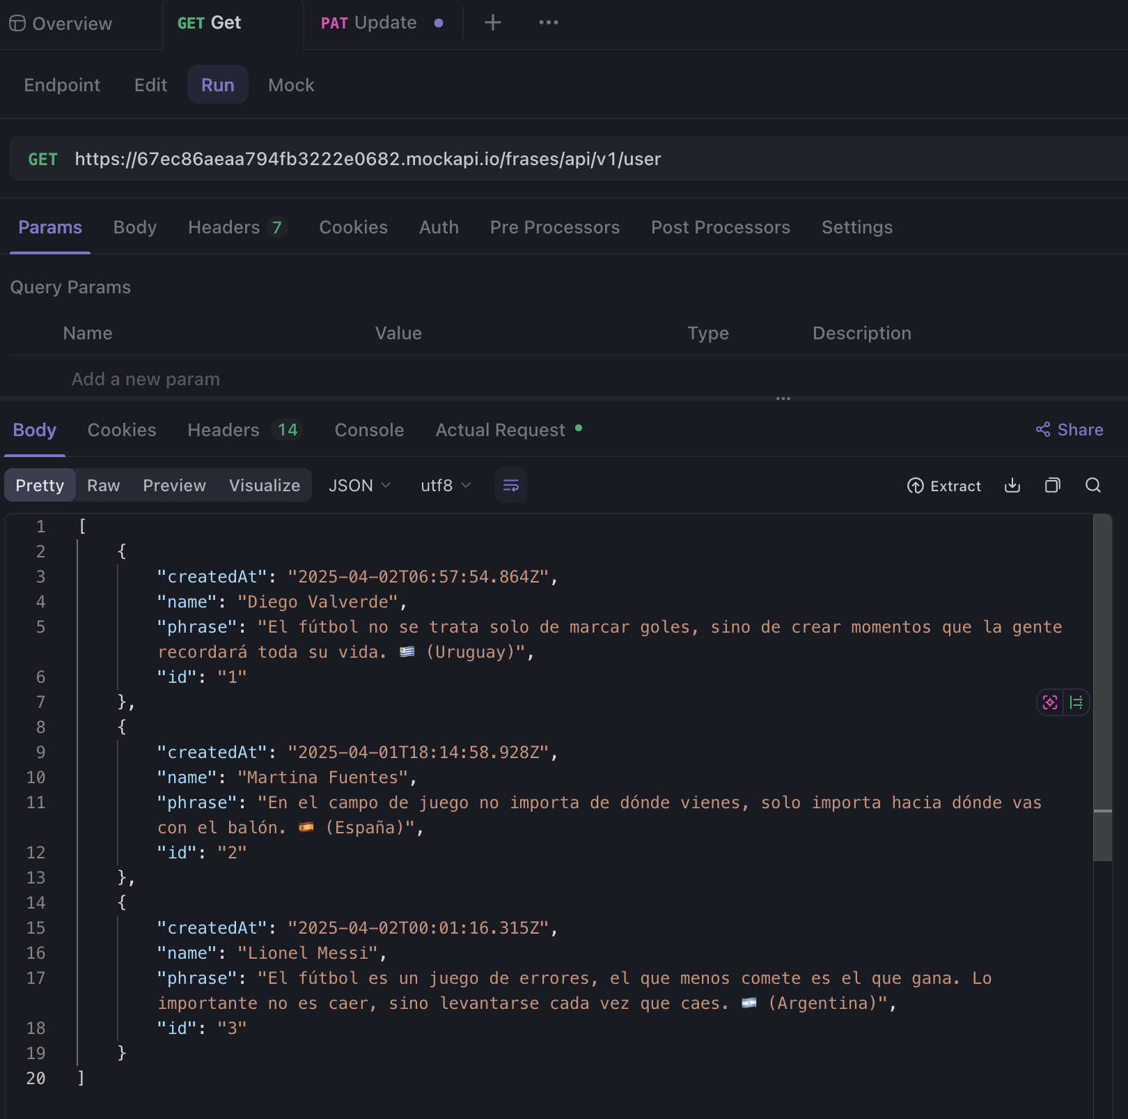Click the name "Lionel Messi" value
Image resolution: width=1128 pixels, height=1119 pixels.
pyautogui.click(x=308, y=953)
